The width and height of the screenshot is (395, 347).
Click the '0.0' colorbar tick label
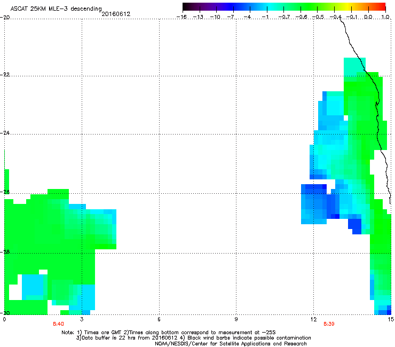[368, 17]
